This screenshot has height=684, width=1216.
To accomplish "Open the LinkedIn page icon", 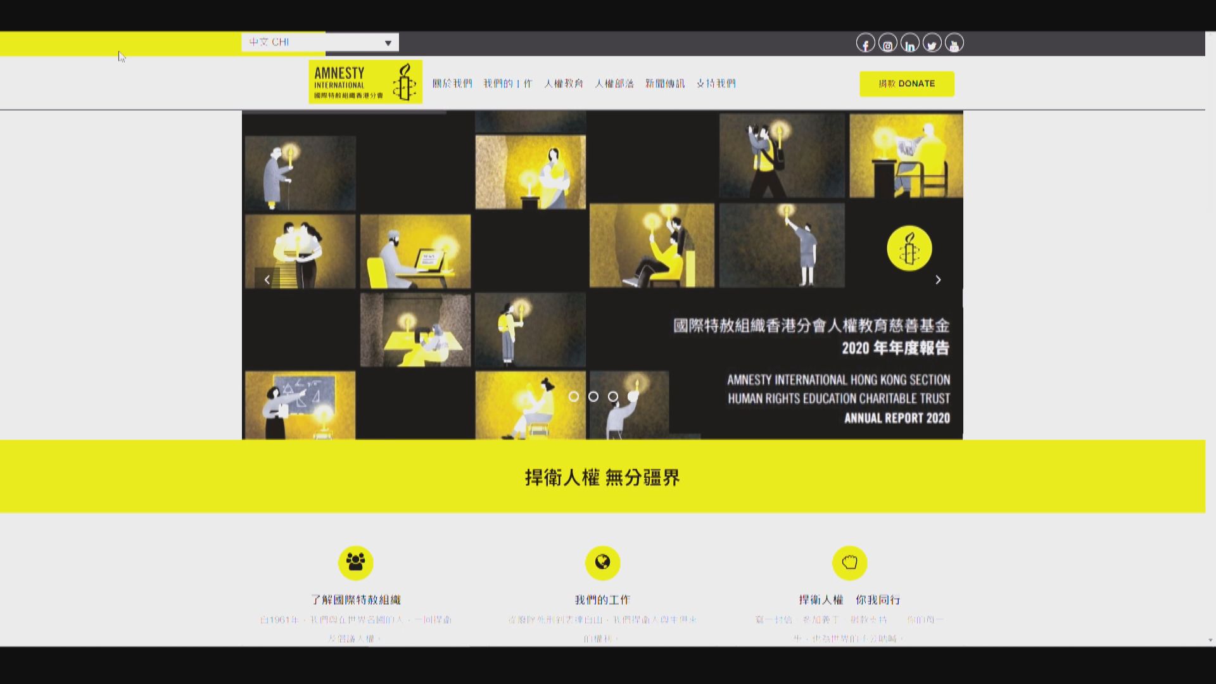I will point(909,43).
